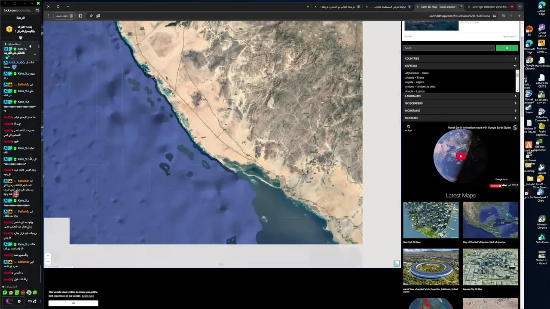
Task: Collapse the CAPITALS section
Action: click(460, 66)
